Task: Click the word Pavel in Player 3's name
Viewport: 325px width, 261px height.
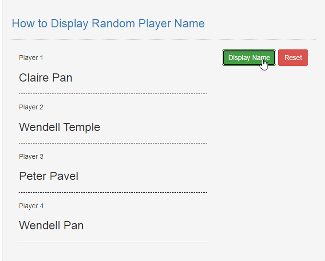Action: pyautogui.click(x=64, y=176)
